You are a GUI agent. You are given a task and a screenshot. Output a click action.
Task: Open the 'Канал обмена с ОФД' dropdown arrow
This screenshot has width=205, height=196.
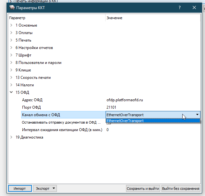coord(197,115)
